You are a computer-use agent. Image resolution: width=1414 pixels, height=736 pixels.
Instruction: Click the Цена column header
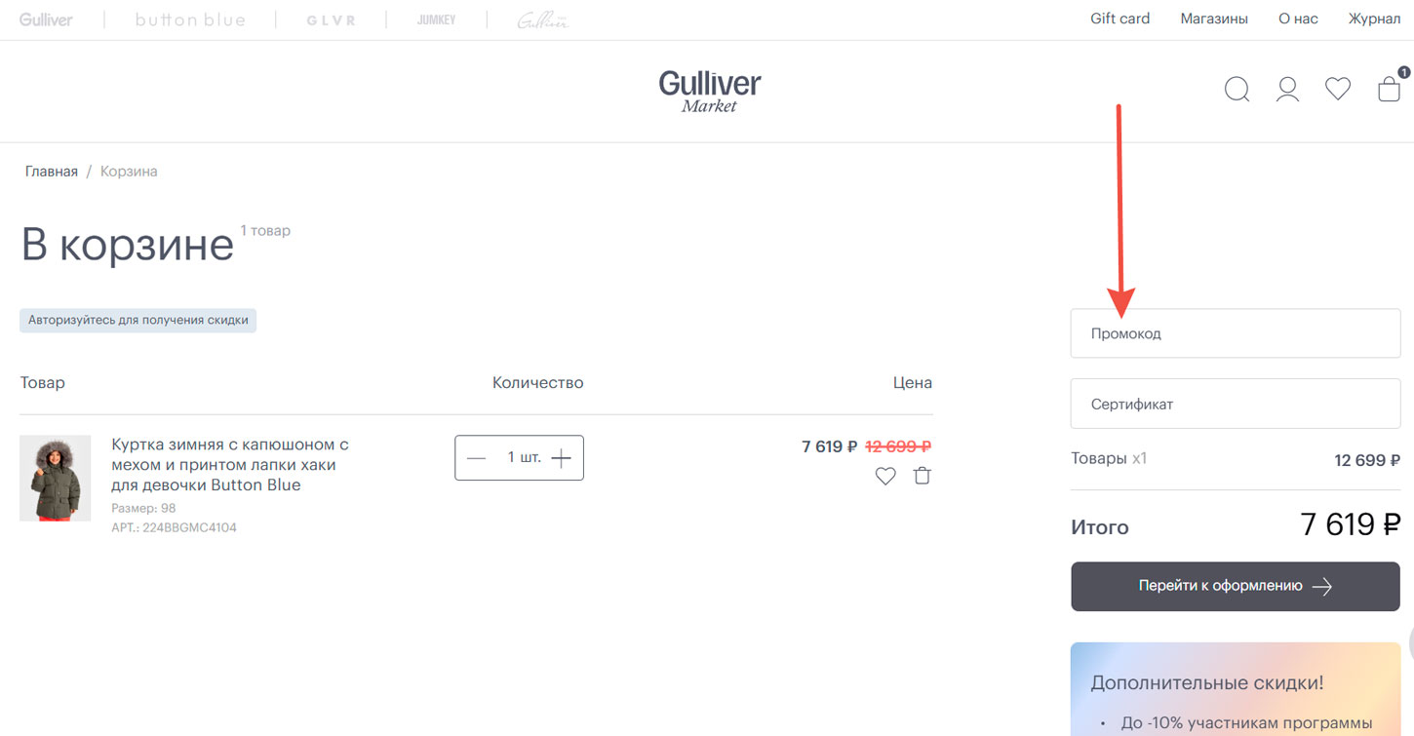(x=913, y=383)
